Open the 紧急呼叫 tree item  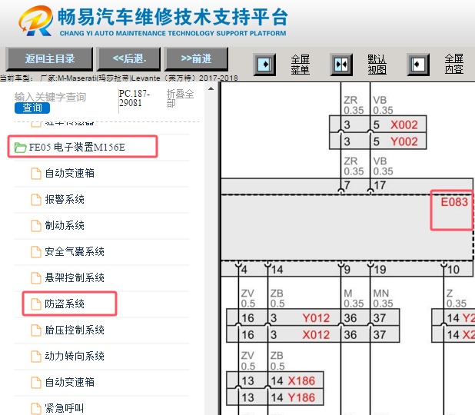click(65, 408)
